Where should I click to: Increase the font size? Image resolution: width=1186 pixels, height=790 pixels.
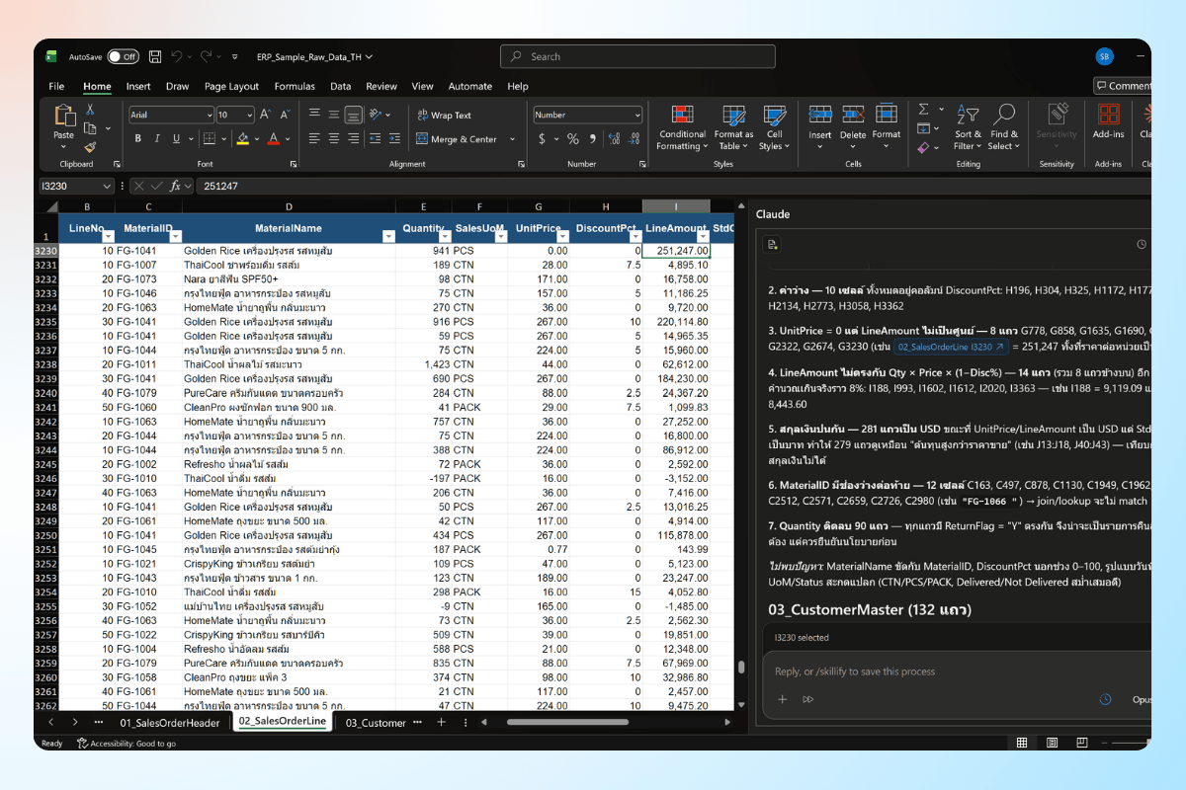point(267,115)
